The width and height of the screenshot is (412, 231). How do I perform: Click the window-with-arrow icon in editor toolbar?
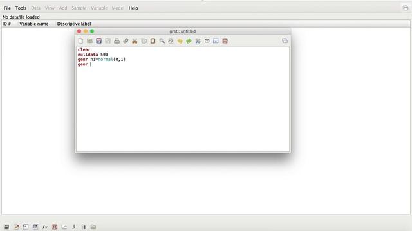click(216, 41)
